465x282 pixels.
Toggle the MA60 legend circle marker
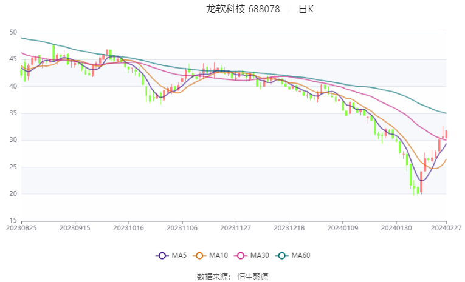click(x=281, y=256)
